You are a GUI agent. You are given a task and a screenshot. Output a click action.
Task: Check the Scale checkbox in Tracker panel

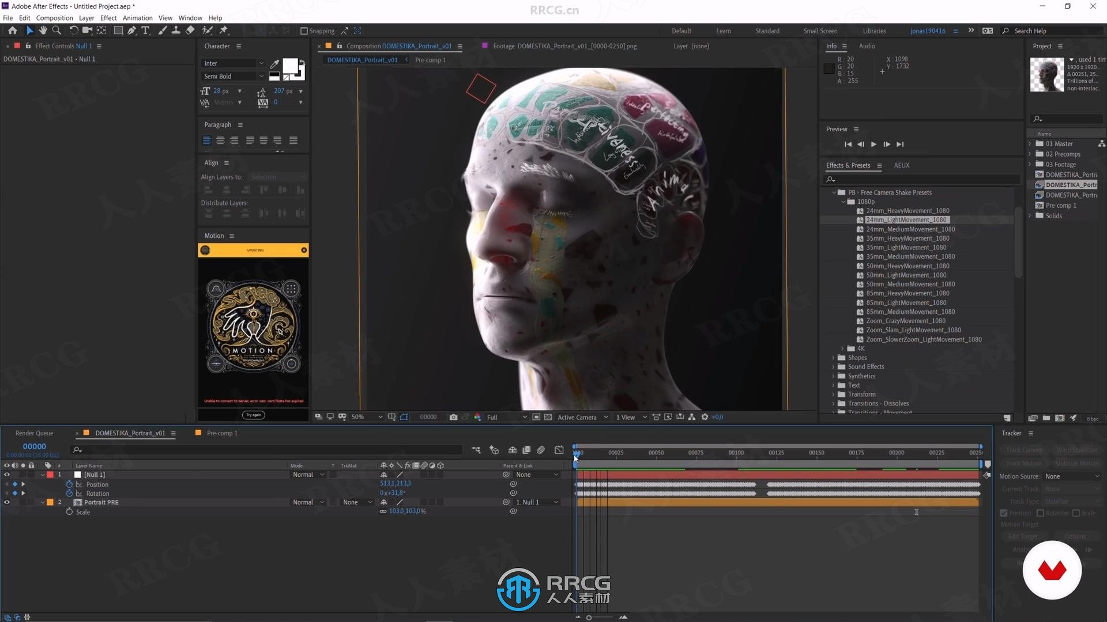tap(1076, 513)
